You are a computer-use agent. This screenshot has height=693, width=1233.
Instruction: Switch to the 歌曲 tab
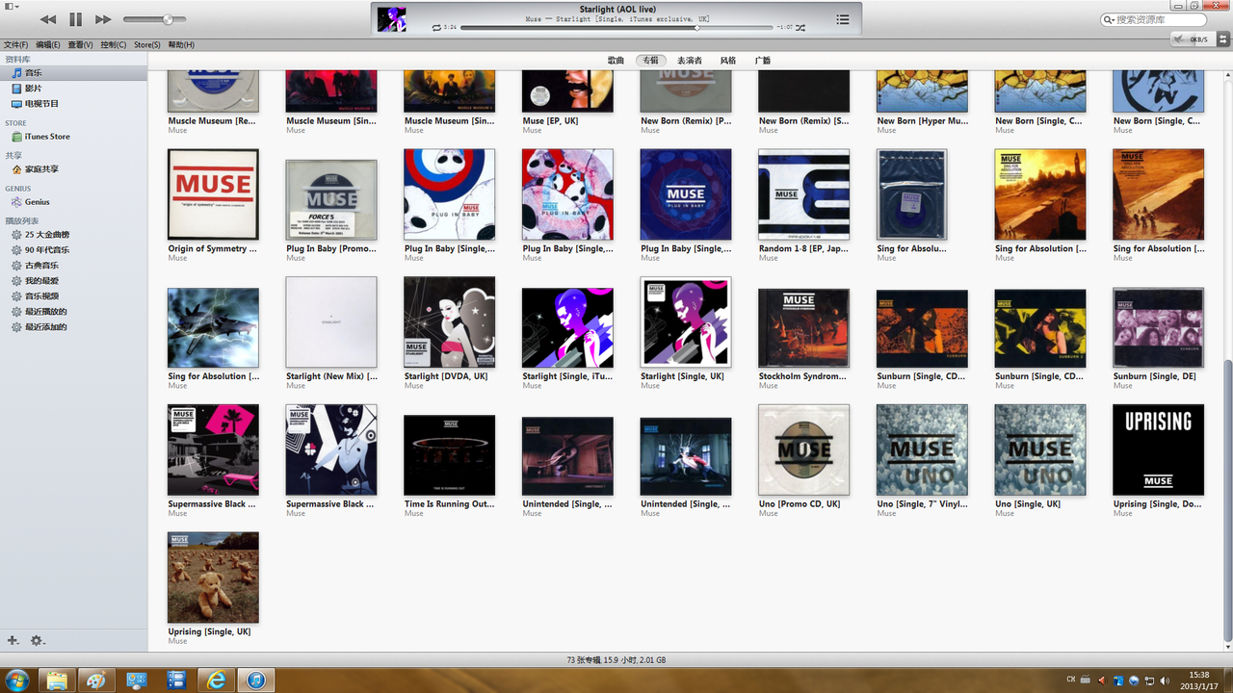pos(616,61)
